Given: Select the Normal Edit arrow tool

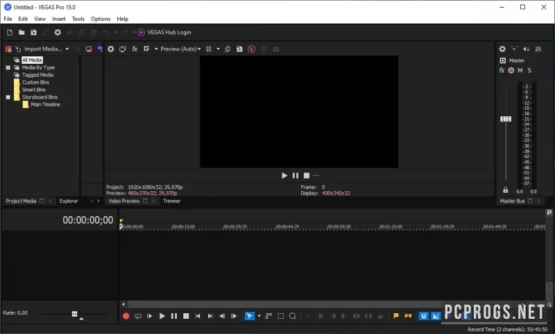Looking at the screenshot, I should [250, 316].
